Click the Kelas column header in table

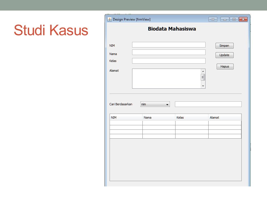click(192, 117)
